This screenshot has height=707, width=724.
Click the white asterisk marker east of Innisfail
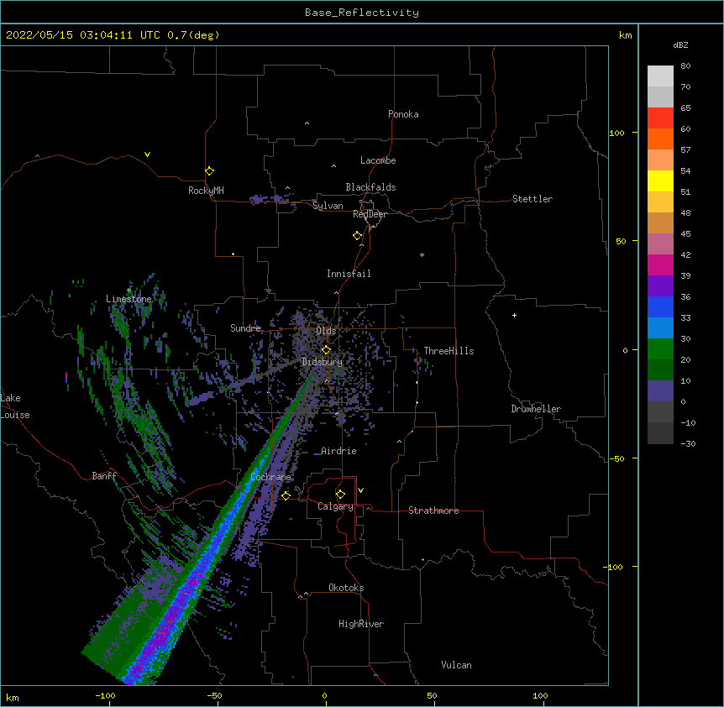pyautogui.click(x=422, y=254)
